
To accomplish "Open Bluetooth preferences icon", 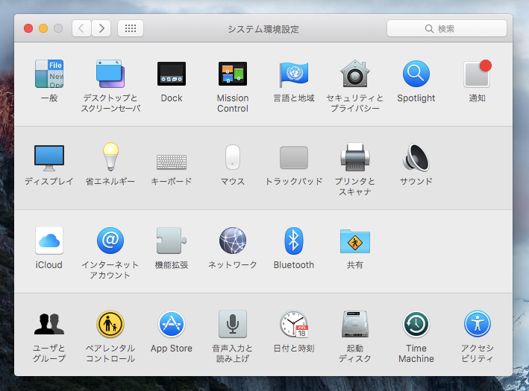I will [x=293, y=241].
